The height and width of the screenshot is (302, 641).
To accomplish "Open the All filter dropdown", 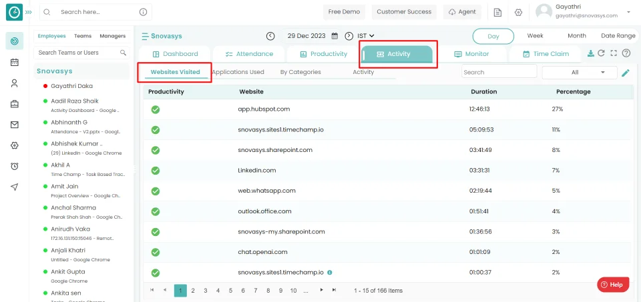I will tap(580, 72).
